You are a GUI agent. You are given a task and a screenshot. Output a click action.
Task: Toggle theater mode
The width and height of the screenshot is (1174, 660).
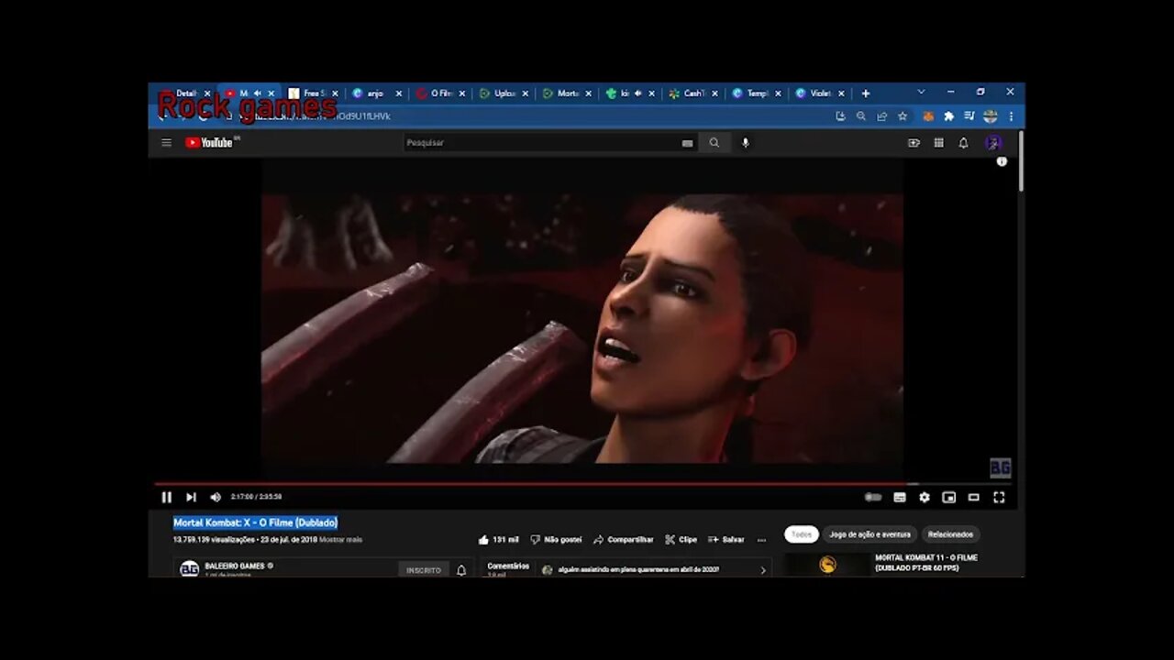tap(974, 497)
